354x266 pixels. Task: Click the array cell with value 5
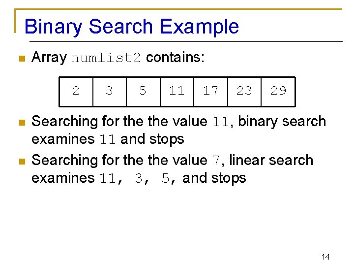(x=143, y=91)
